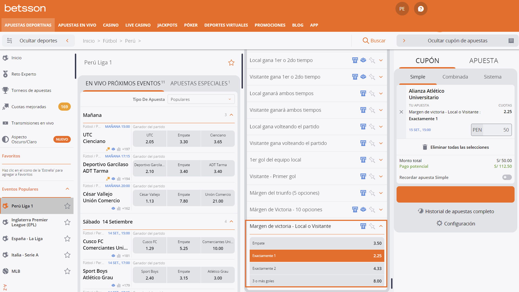The height and width of the screenshot is (292, 519).
Task: Click boosted odds icon under Deportivo Garcilaso match
Action: point(108,179)
